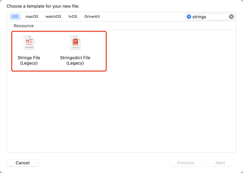The height and width of the screenshot is (173, 243).
Task: Click the Next button
Action: tap(220, 163)
